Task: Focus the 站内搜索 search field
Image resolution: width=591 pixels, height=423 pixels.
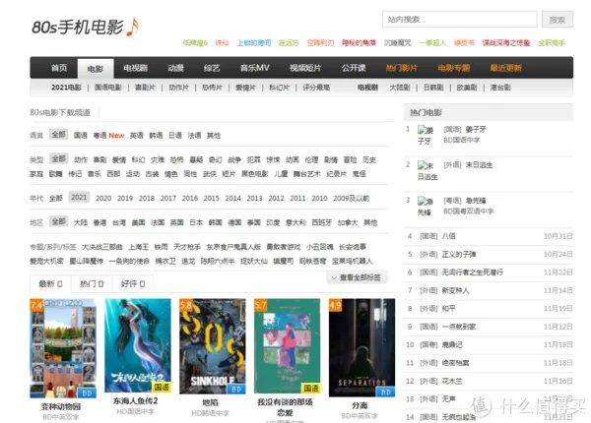Action: click(459, 20)
